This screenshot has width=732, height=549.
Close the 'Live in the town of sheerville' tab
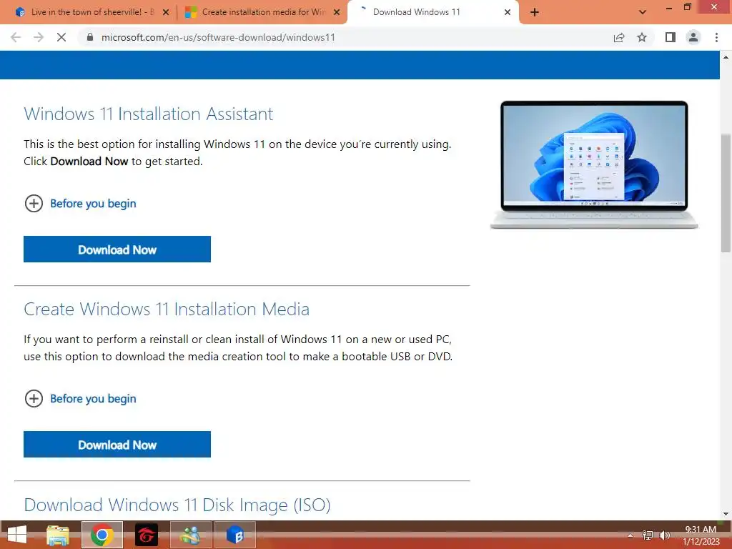click(166, 13)
